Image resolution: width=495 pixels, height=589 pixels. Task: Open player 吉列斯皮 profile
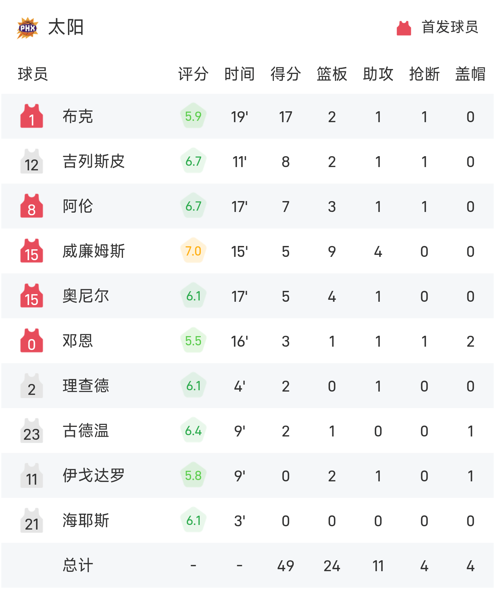pyautogui.click(x=94, y=161)
